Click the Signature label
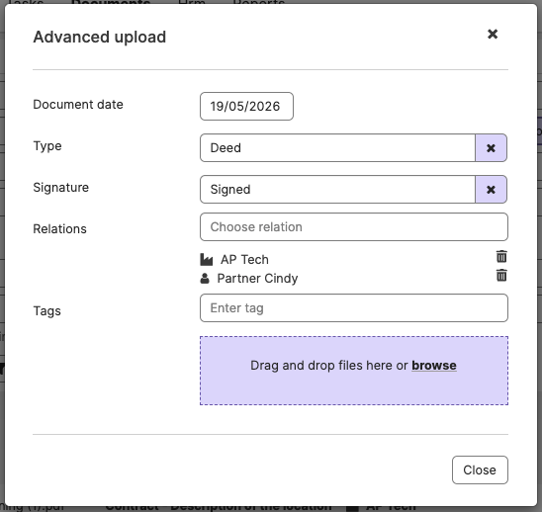Image resolution: width=542 pixels, height=512 pixels. [x=61, y=188]
